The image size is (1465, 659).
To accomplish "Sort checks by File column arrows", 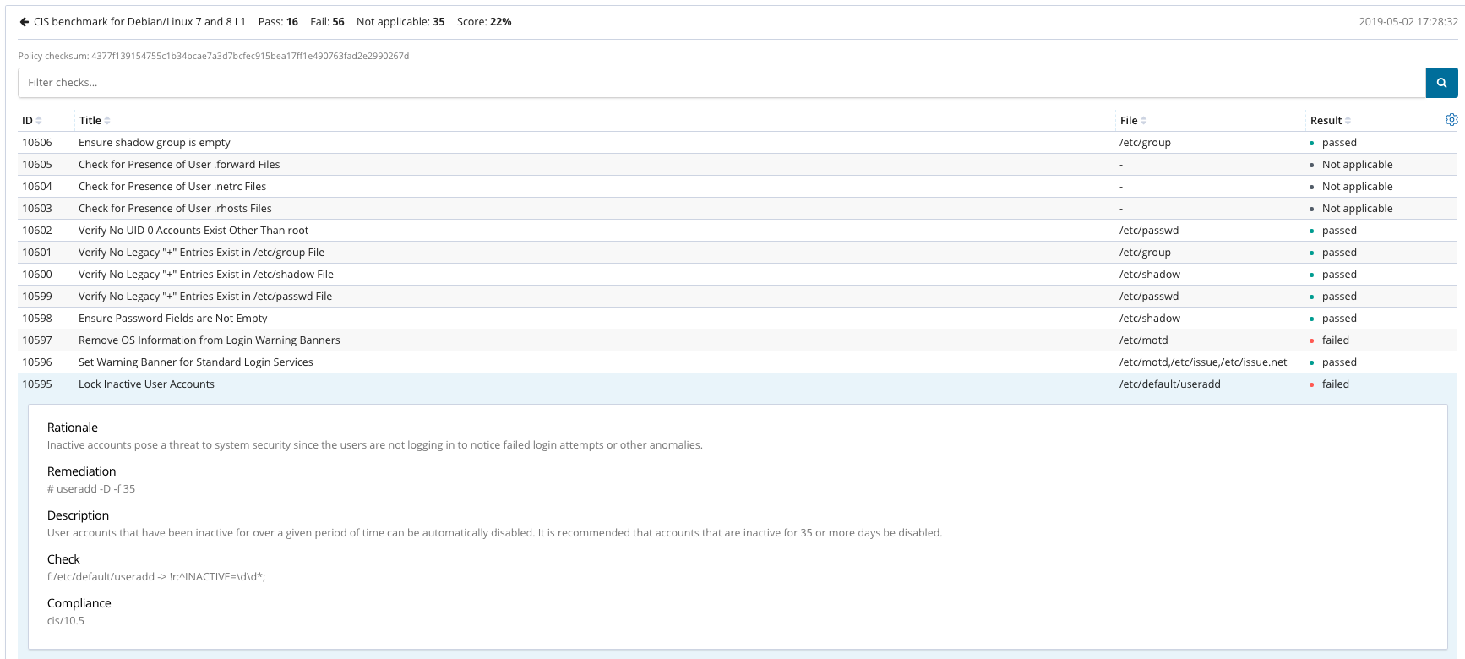I will (x=1144, y=121).
